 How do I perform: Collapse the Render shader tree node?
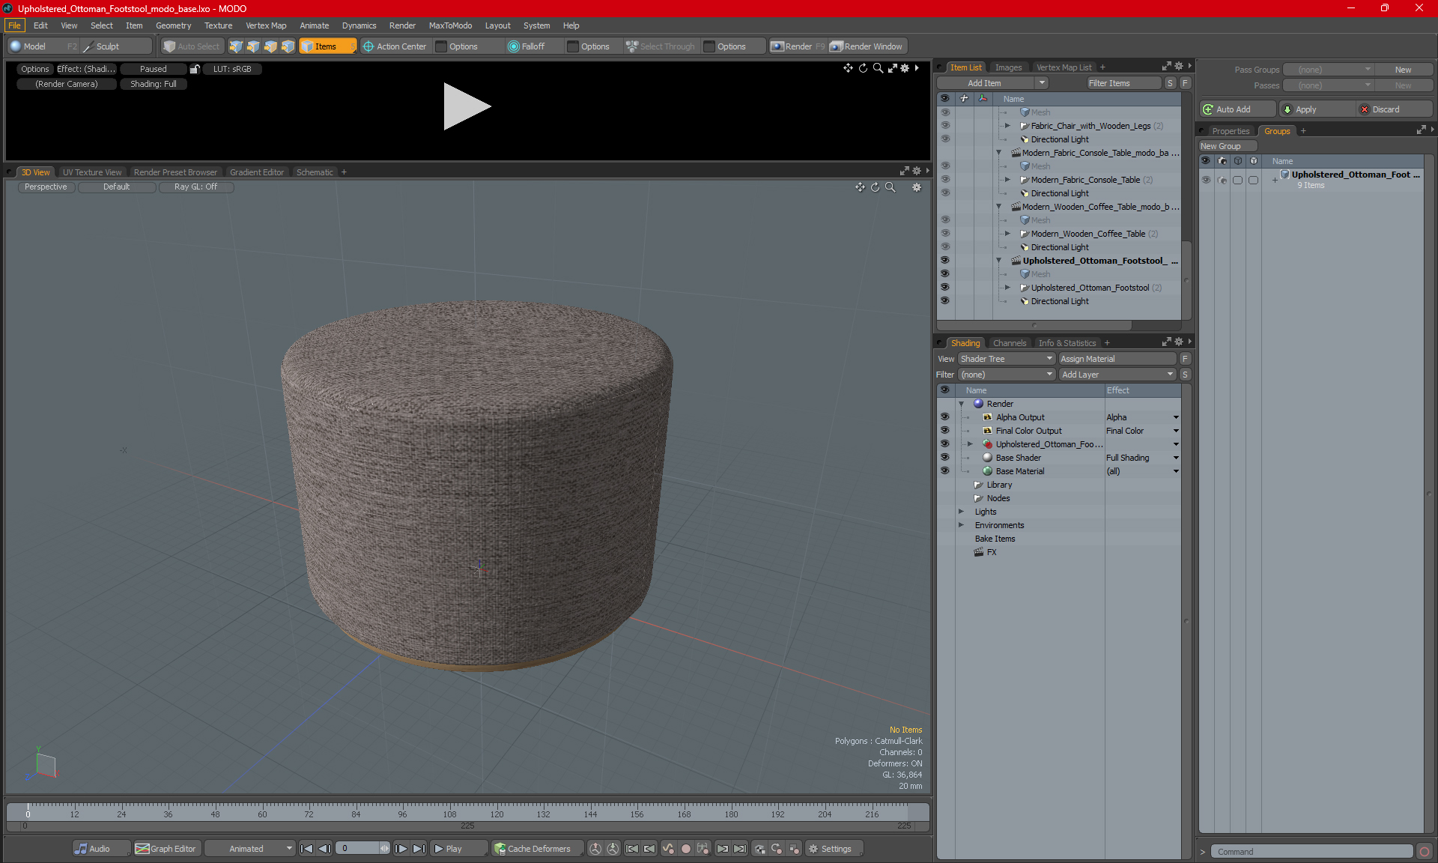[961, 404]
